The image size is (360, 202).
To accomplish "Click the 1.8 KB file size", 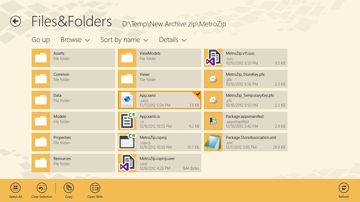I will coord(194,105).
